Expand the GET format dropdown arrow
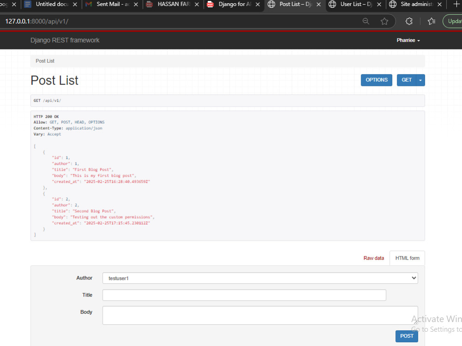The width and height of the screenshot is (462, 346). click(420, 80)
